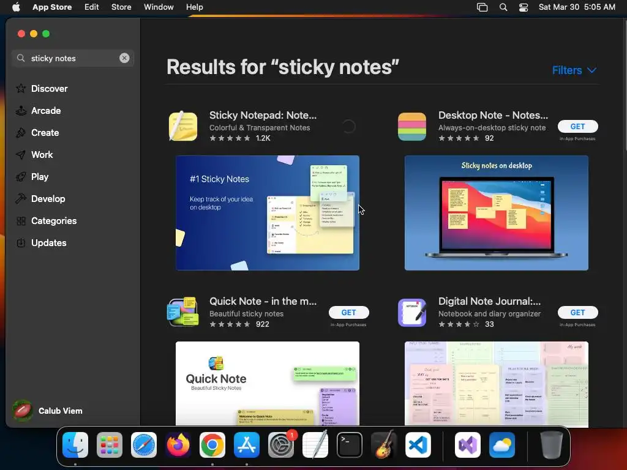Open the App Store menu
Screen dimensions: 627x470
pyautogui.click(x=52, y=7)
